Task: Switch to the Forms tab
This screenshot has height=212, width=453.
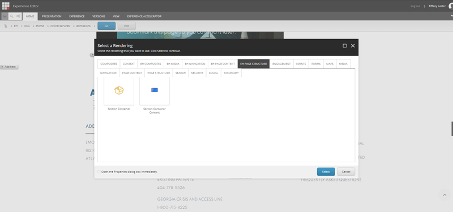Action: tap(316, 64)
